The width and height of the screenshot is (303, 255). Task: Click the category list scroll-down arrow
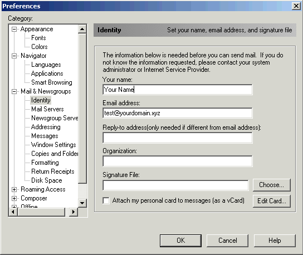[x=82, y=203]
